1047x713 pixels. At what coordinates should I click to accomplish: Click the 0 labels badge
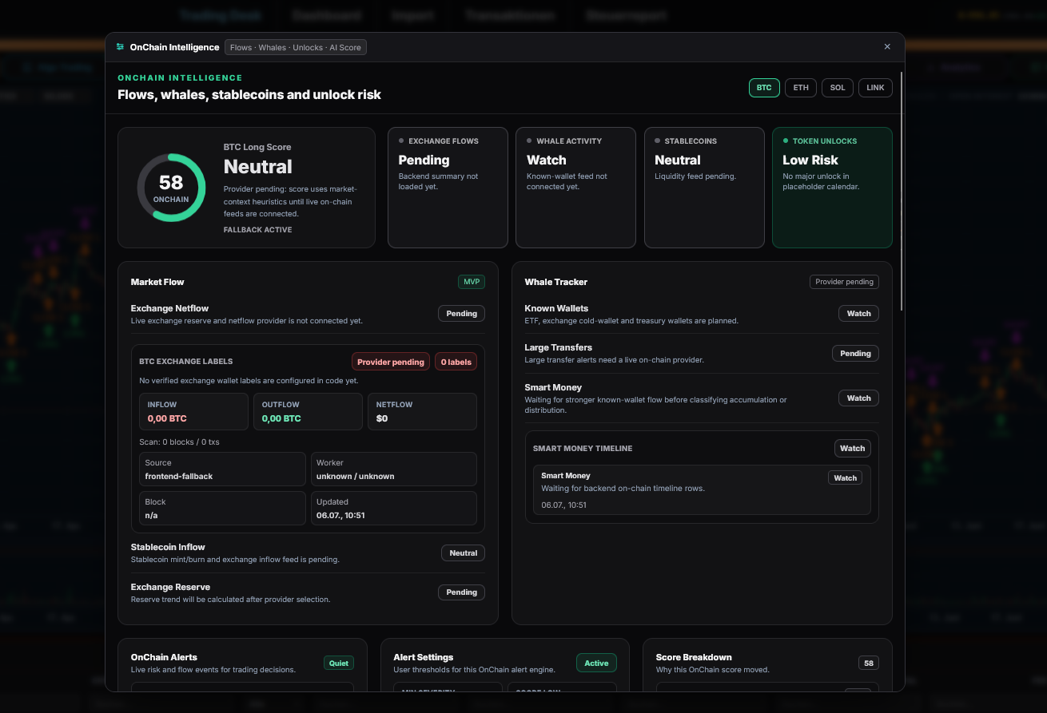coord(456,362)
